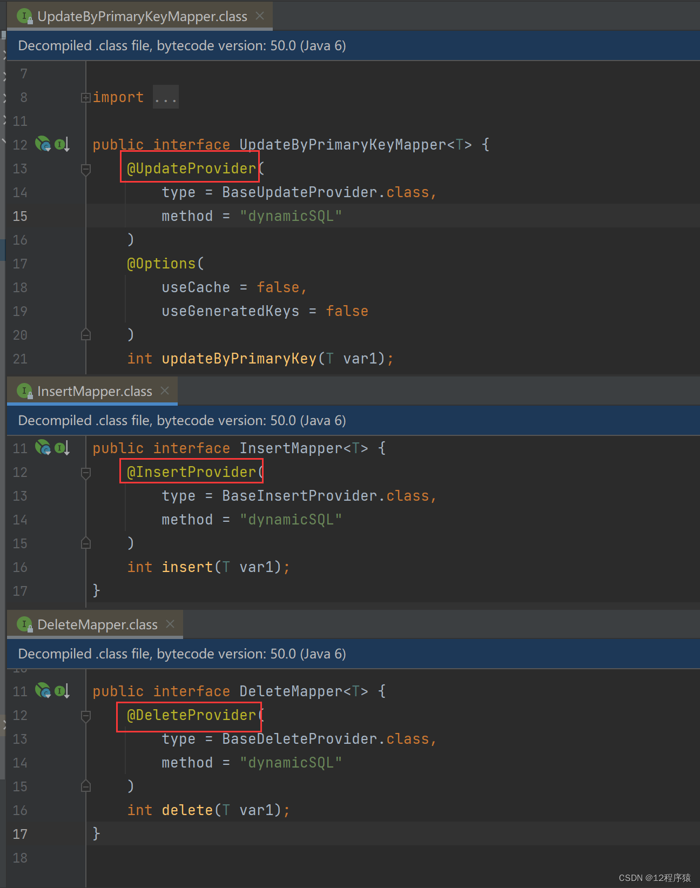
Task: Click the @InsertProvider annotation
Action: click(x=191, y=472)
